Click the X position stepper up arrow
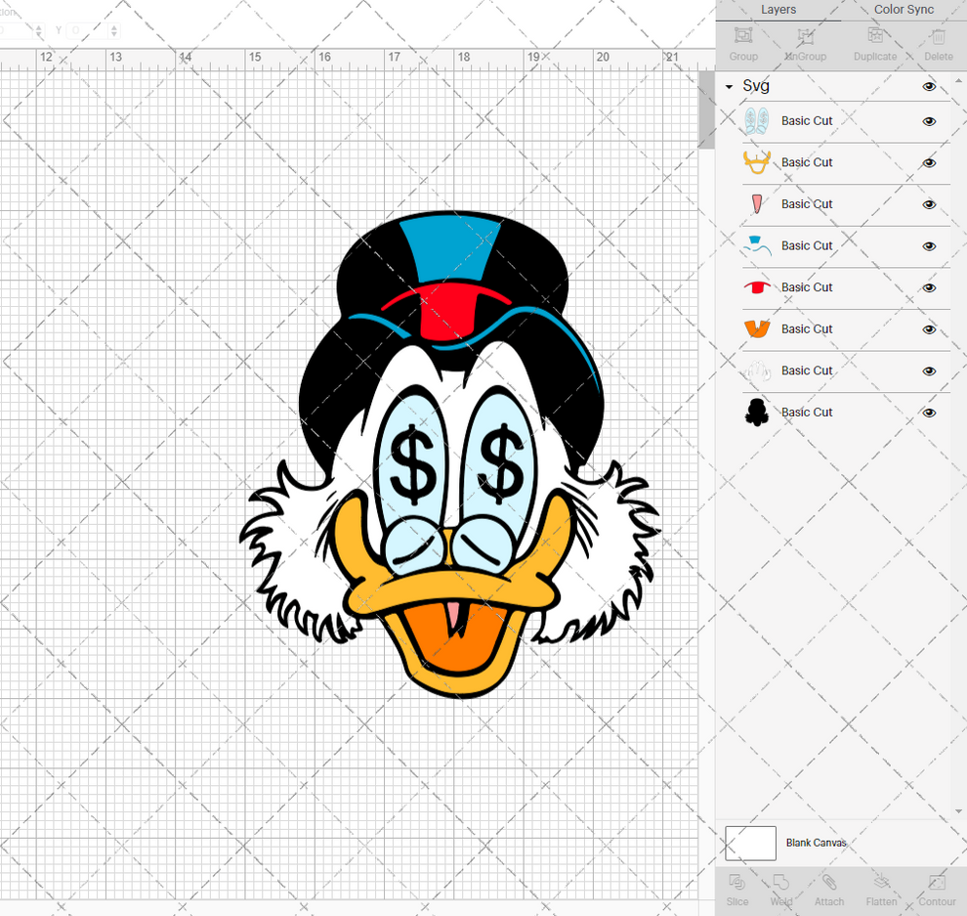 coord(39,26)
